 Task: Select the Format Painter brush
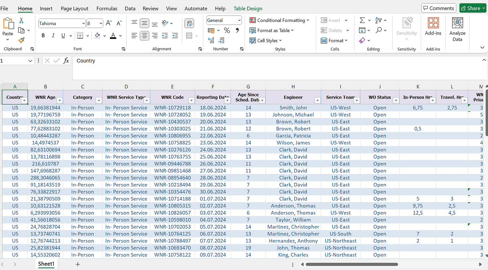(21, 40)
